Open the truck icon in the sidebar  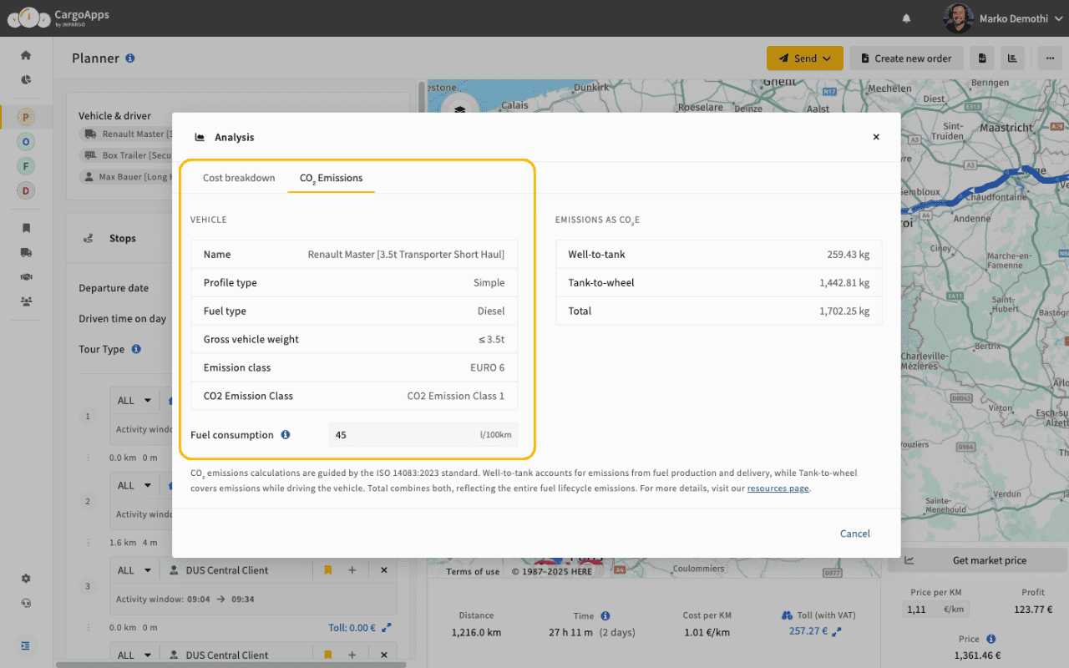coord(25,252)
